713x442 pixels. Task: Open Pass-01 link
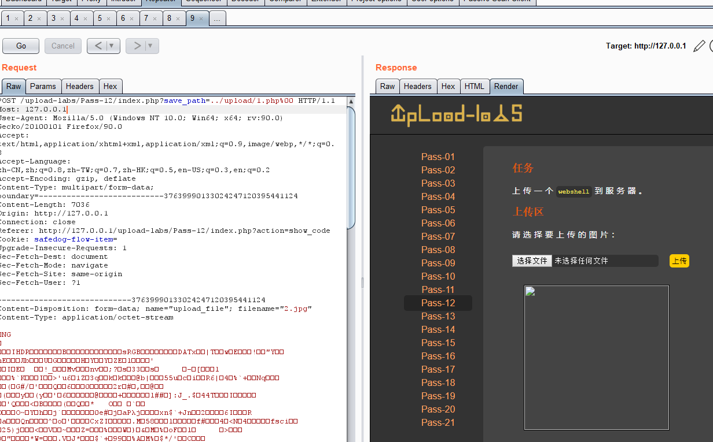pyautogui.click(x=438, y=157)
